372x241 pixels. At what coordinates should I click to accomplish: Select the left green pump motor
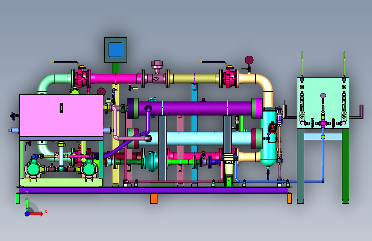[34, 169]
